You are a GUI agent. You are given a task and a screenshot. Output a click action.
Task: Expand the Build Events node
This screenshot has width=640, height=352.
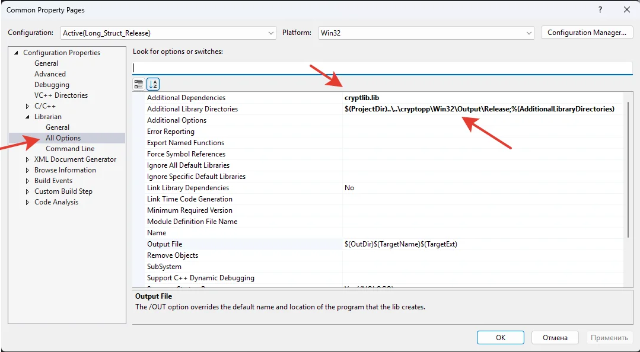click(27, 181)
